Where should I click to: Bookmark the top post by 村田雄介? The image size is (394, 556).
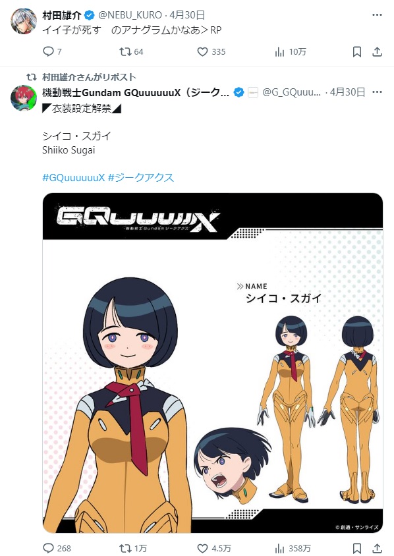[356, 52]
